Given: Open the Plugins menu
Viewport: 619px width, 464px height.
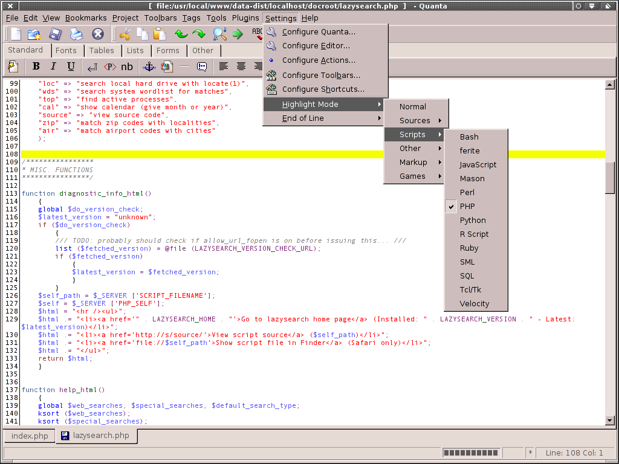Looking at the screenshot, I should pos(245,18).
